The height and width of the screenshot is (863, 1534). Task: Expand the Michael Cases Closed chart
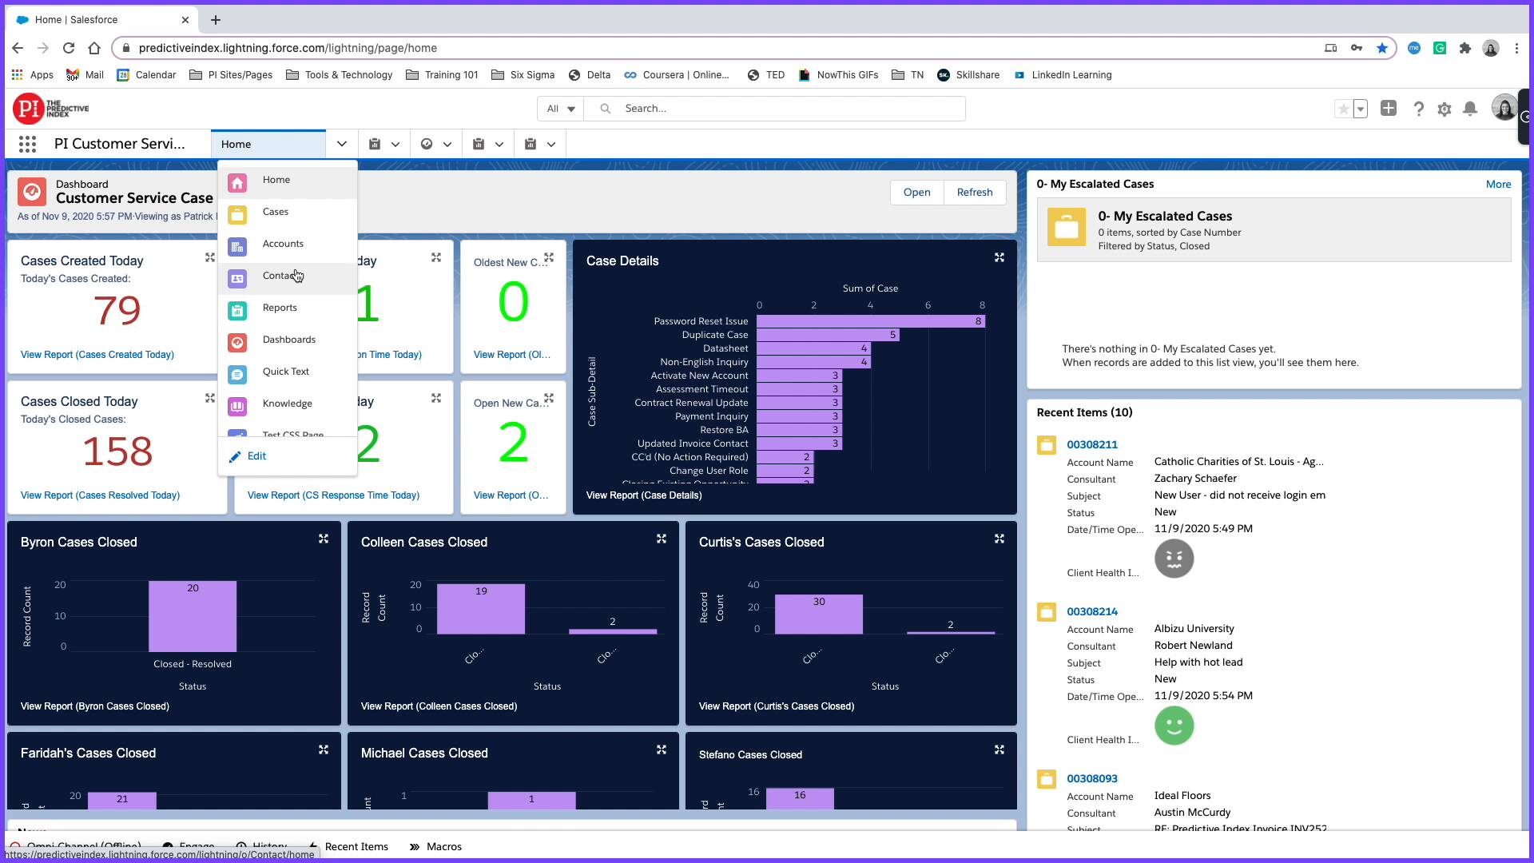pos(662,750)
